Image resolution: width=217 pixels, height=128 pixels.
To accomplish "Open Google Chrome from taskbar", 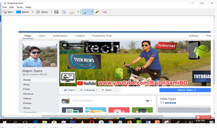I will pyautogui.click(x=111, y=122).
